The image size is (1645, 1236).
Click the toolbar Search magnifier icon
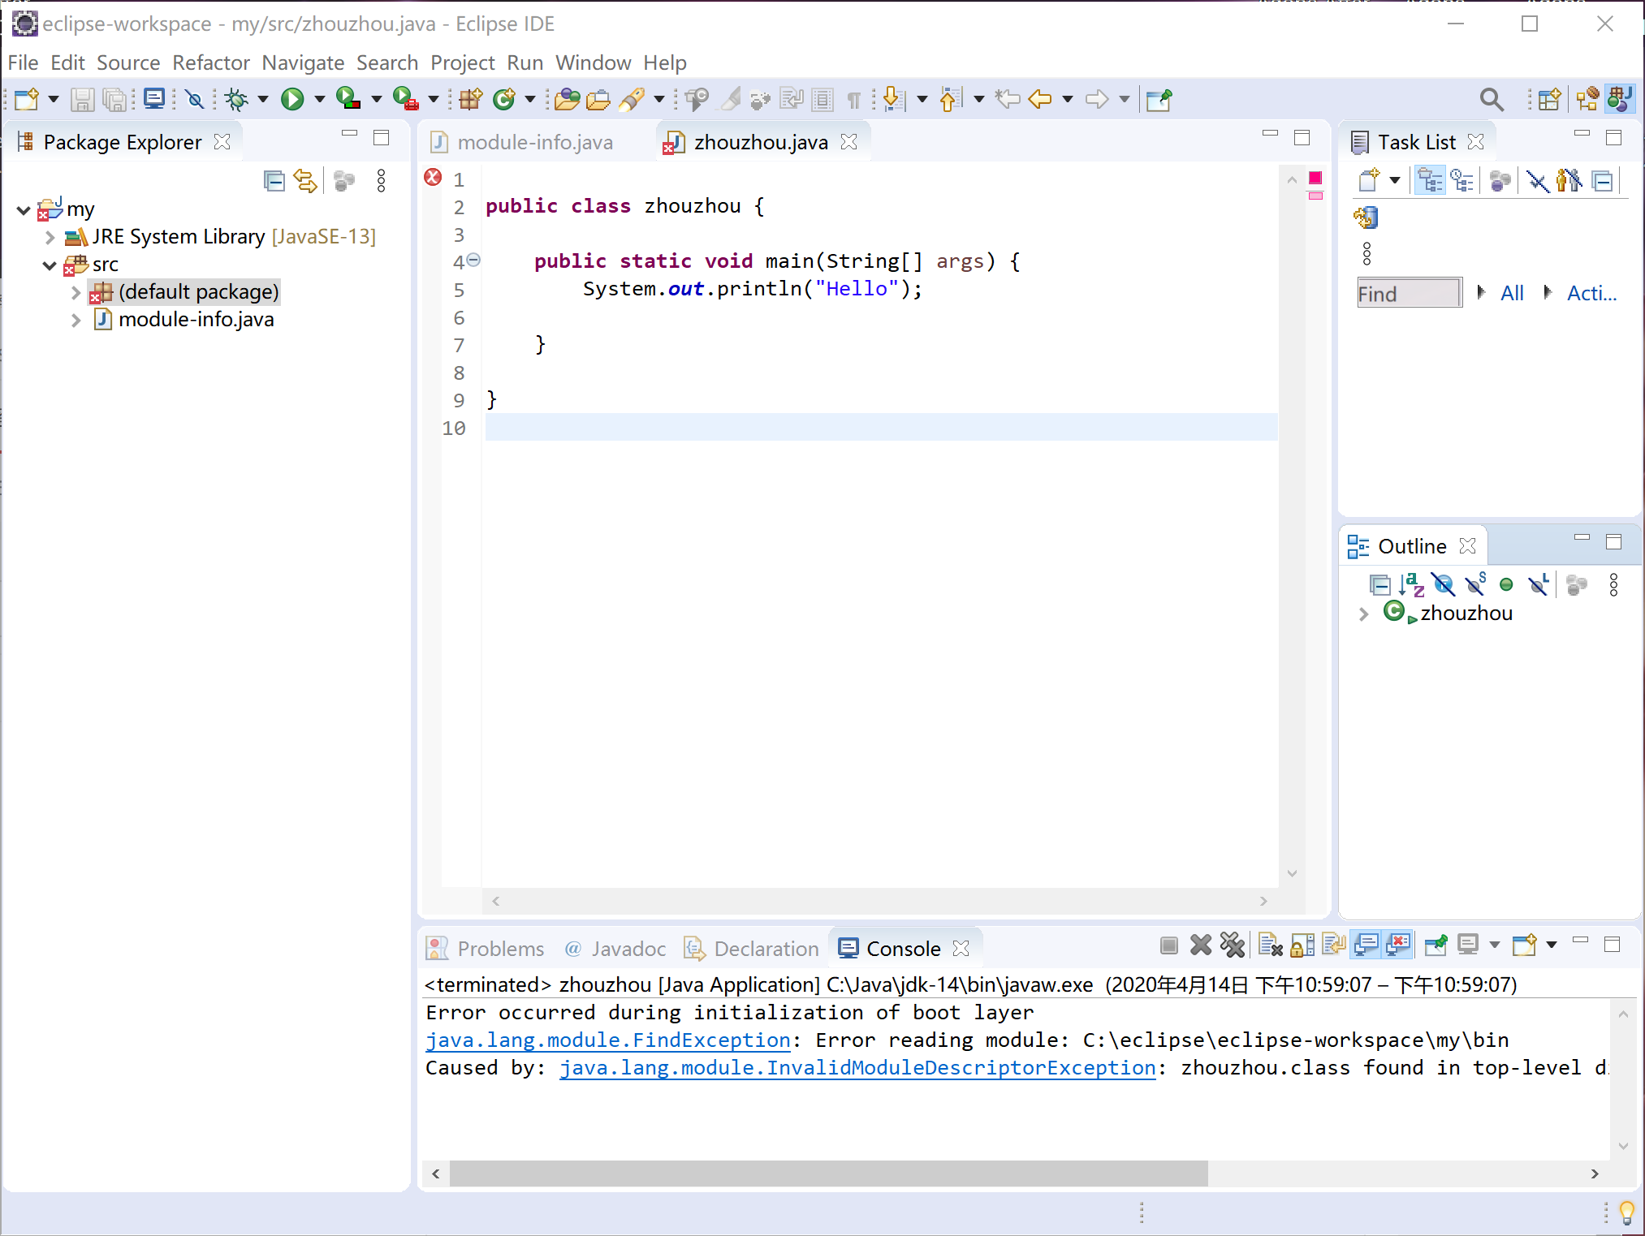[x=1492, y=99]
